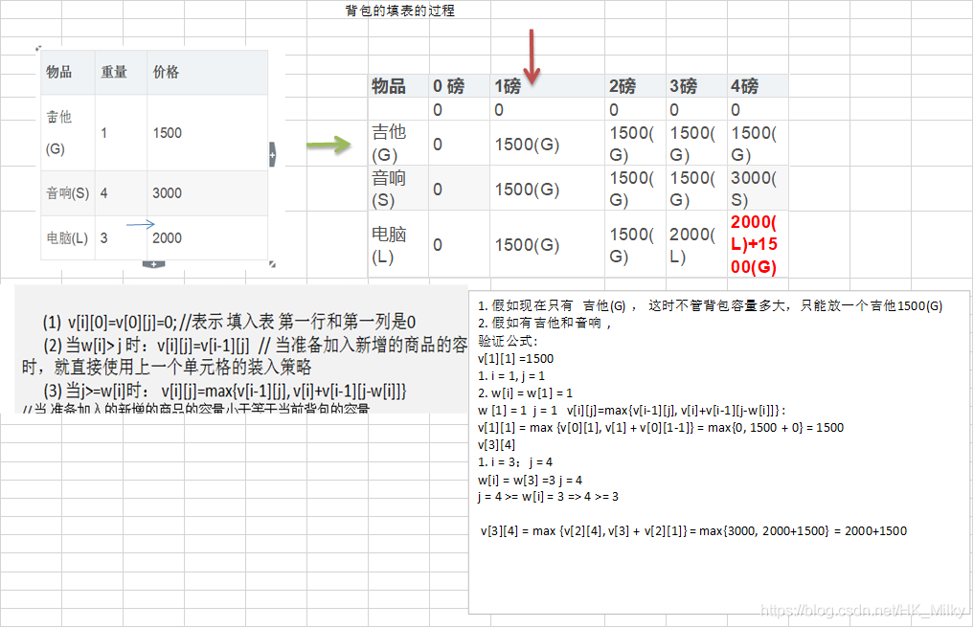
Task: Click the corner resize handle of the item table image
Action: point(272,264)
